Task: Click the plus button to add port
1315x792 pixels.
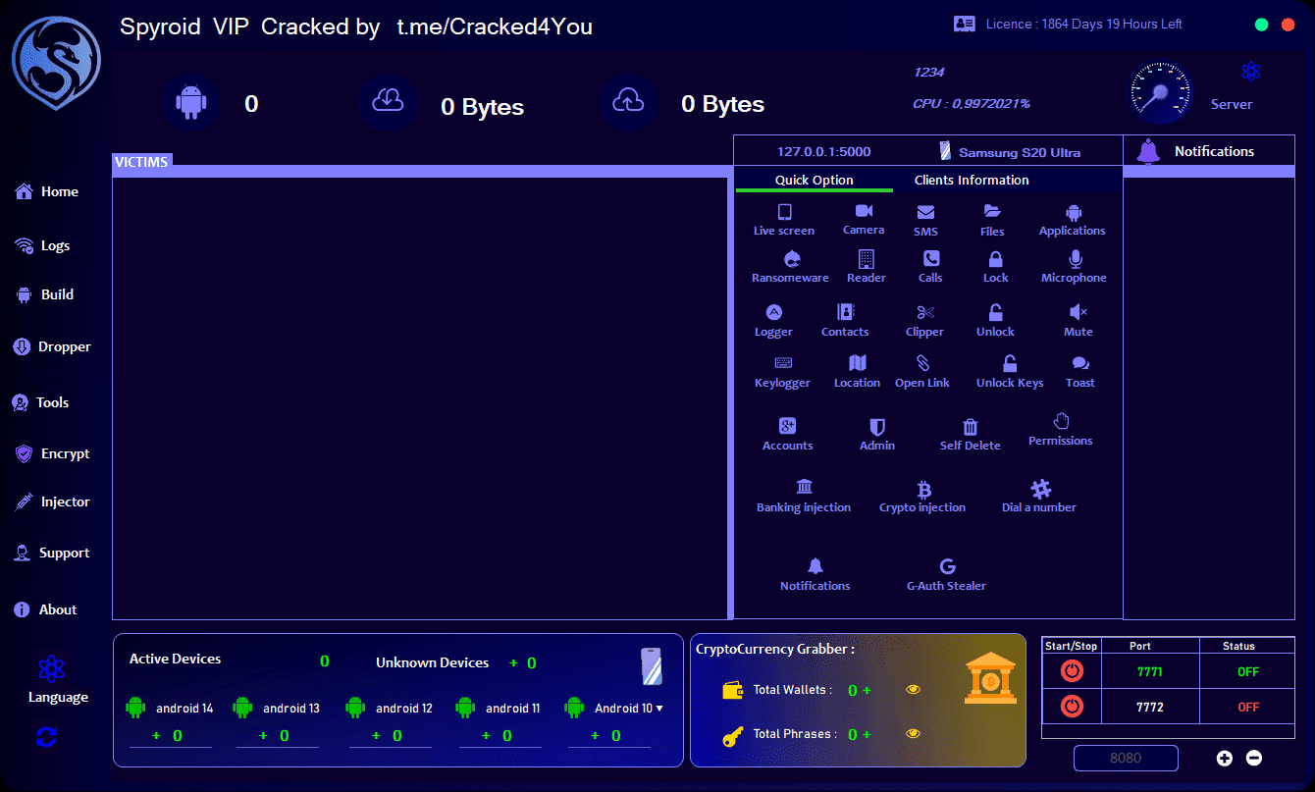Action: [1224, 758]
